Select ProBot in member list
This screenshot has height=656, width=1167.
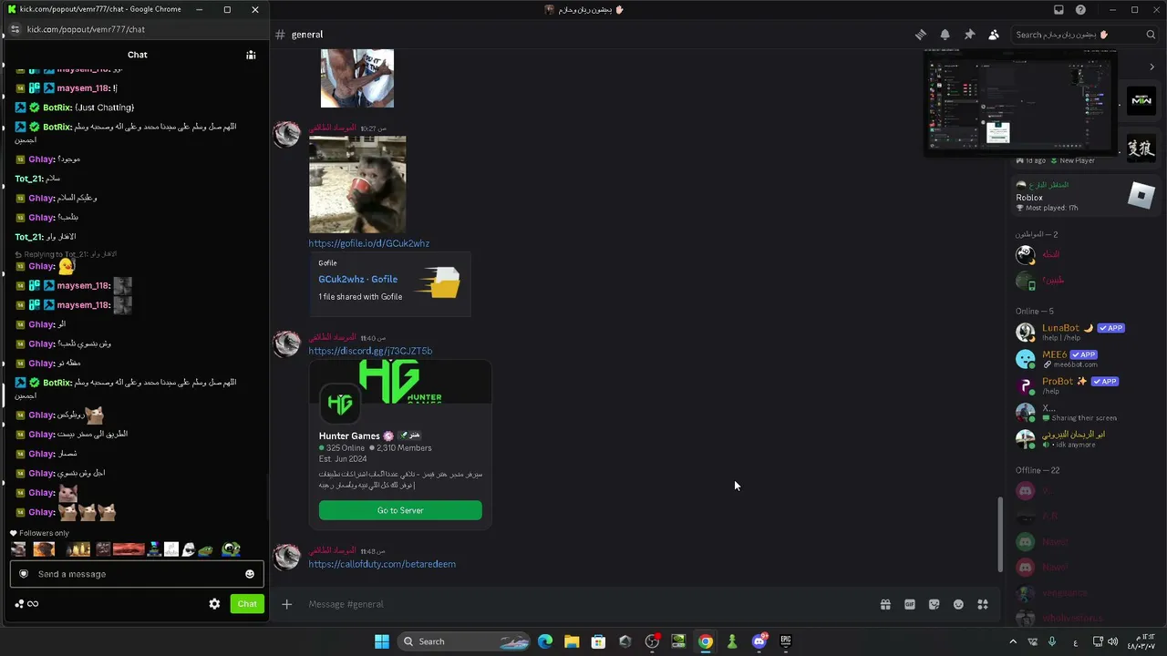(1081, 385)
